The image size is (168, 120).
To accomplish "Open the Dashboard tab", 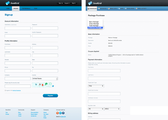I will (x=92, y=9).
